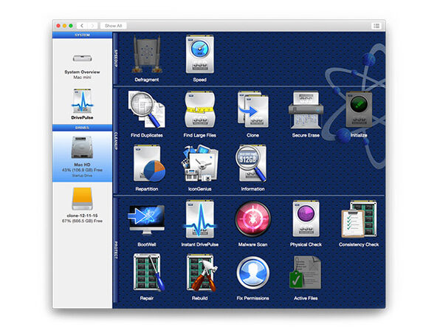The image size is (440, 330).
Task: Launch IconGenius
Action: (200, 168)
